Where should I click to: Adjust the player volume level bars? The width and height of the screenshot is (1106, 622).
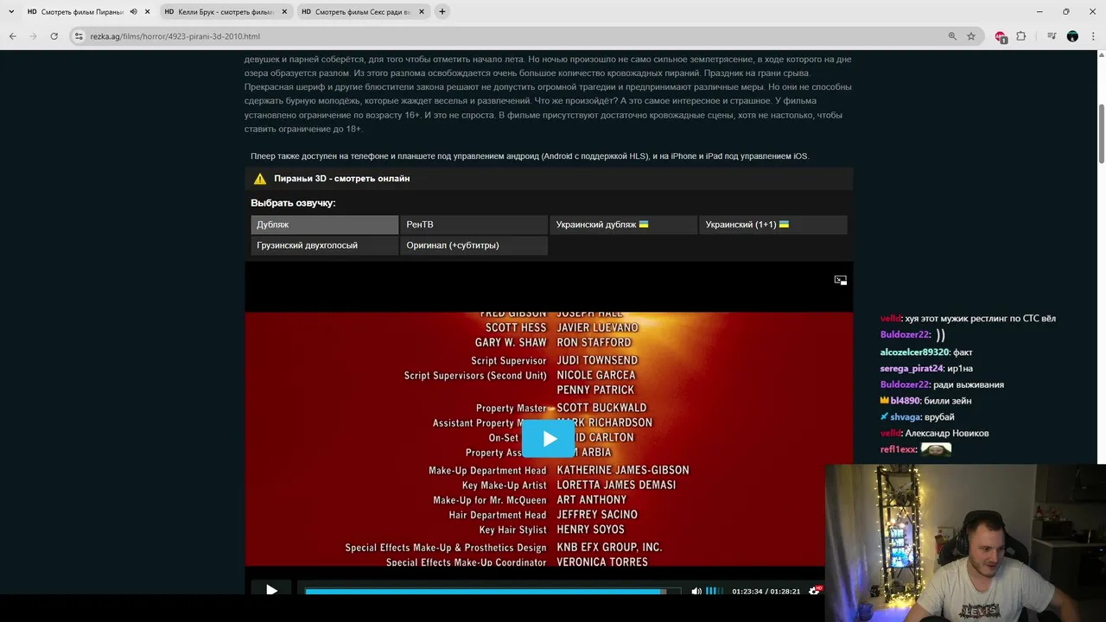(715, 591)
